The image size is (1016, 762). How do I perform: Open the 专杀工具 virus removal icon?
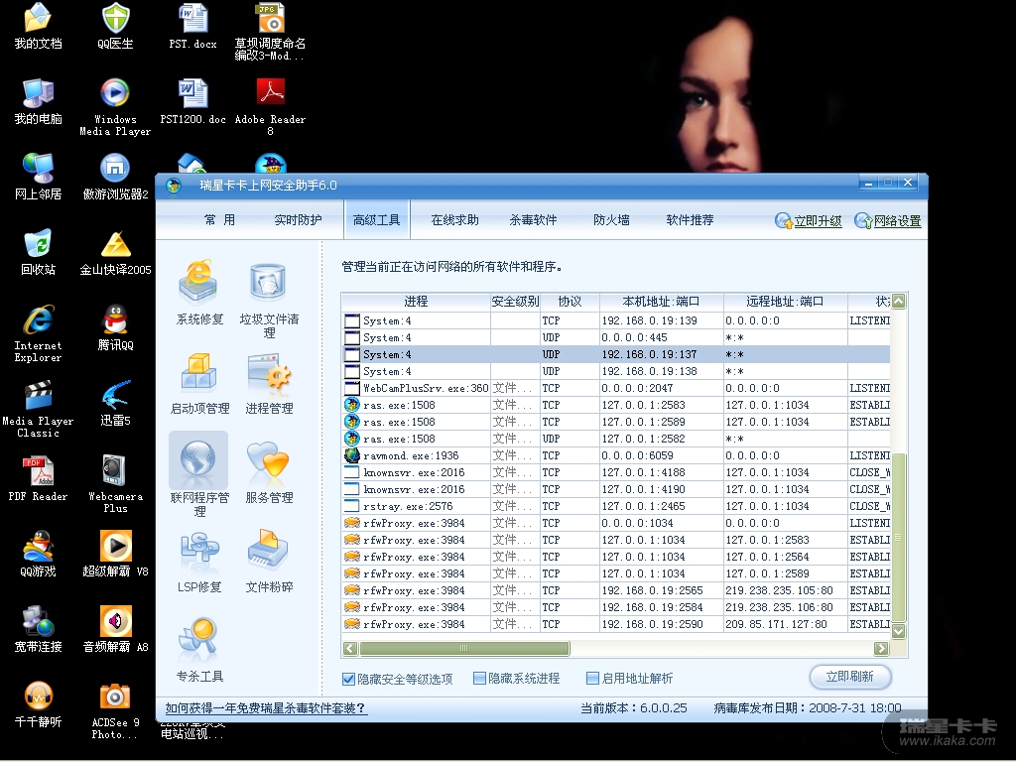click(199, 642)
